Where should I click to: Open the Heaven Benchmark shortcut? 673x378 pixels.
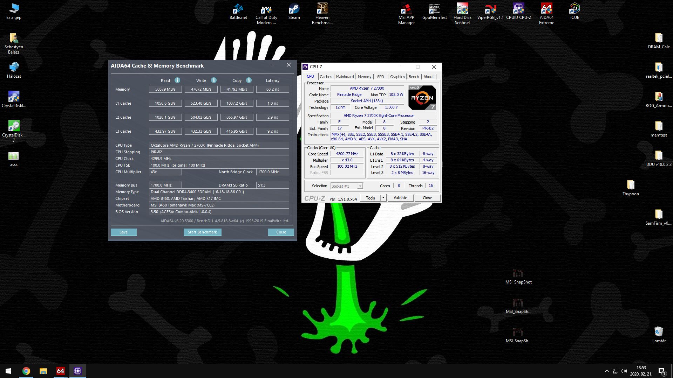click(x=322, y=14)
